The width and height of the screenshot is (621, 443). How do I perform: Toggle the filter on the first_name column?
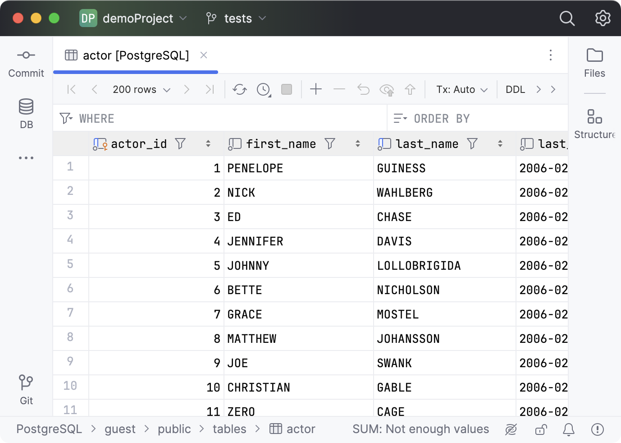point(330,143)
